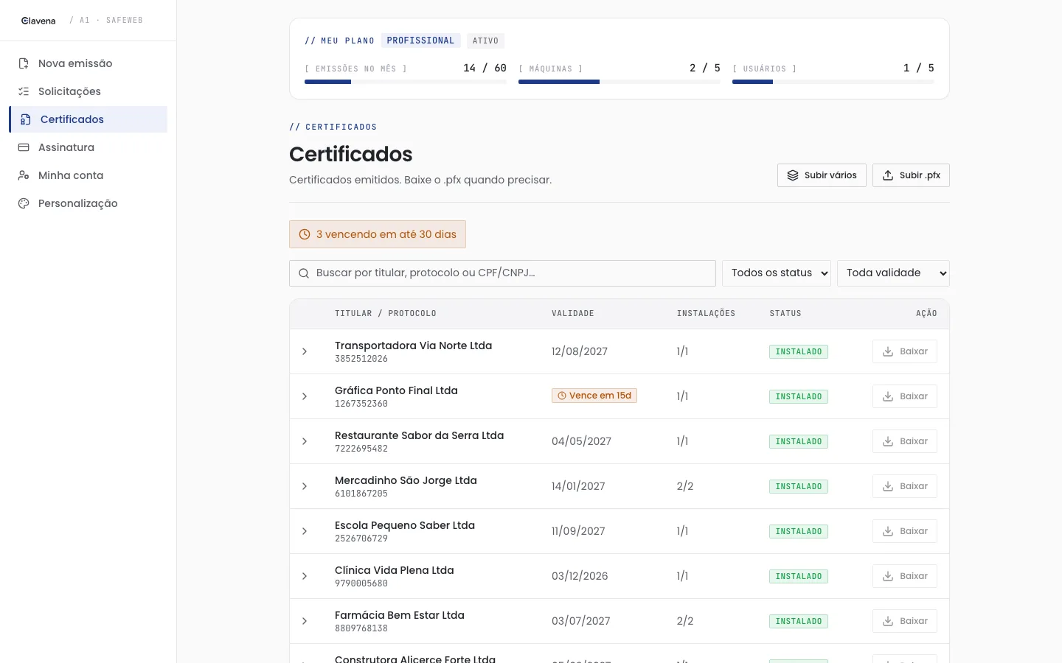Click the upload icon in Subir .pfx
Image resolution: width=1062 pixels, height=663 pixels.
tap(888, 175)
